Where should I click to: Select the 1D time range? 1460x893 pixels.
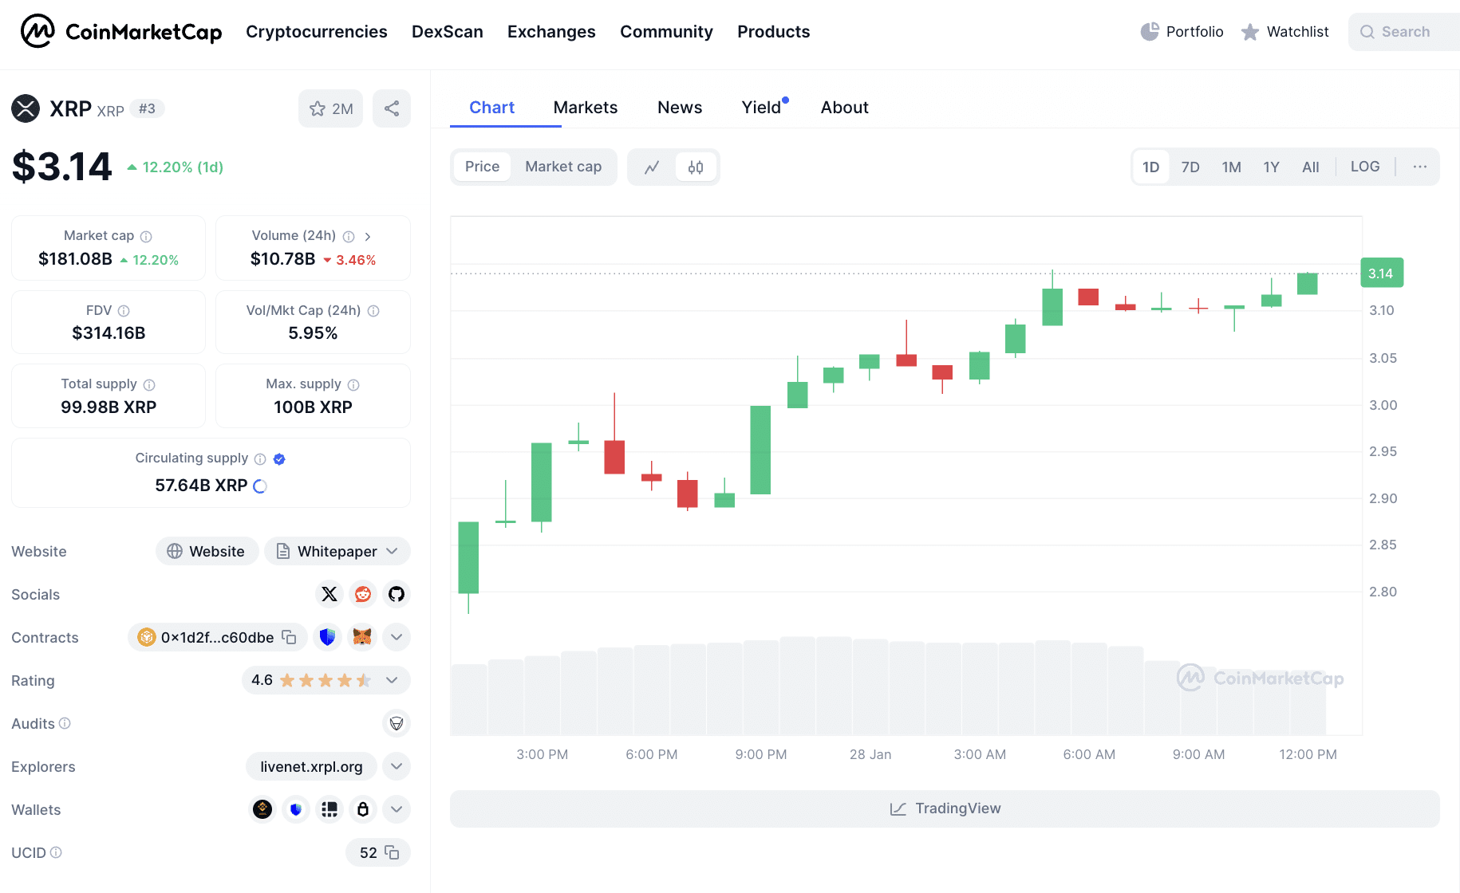(1150, 167)
